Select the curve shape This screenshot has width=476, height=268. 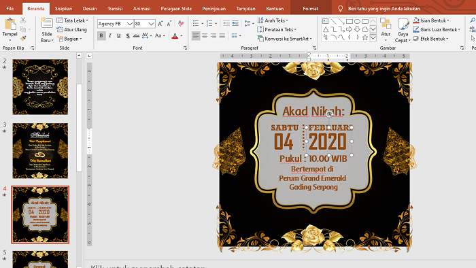point(341,37)
